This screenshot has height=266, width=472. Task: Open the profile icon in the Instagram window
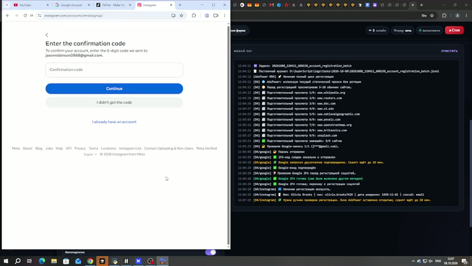click(x=207, y=16)
